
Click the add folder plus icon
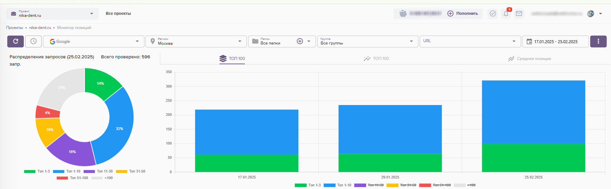(300, 41)
